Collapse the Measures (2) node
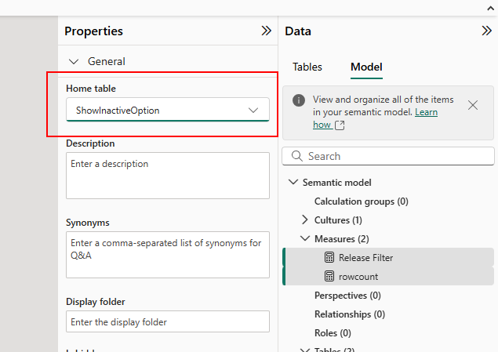This screenshot has width=498, height=352. point(305,238)
